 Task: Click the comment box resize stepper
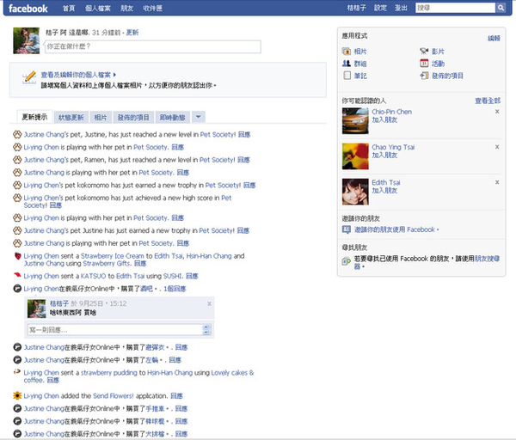point(206,329)
